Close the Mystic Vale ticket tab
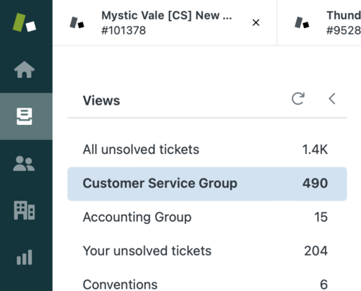Image resolution: width=361 pixels, height=291 pixels. tap(256, 22)
